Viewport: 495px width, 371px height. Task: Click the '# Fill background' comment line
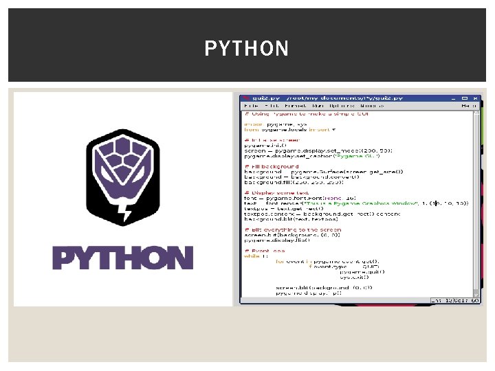272,166
